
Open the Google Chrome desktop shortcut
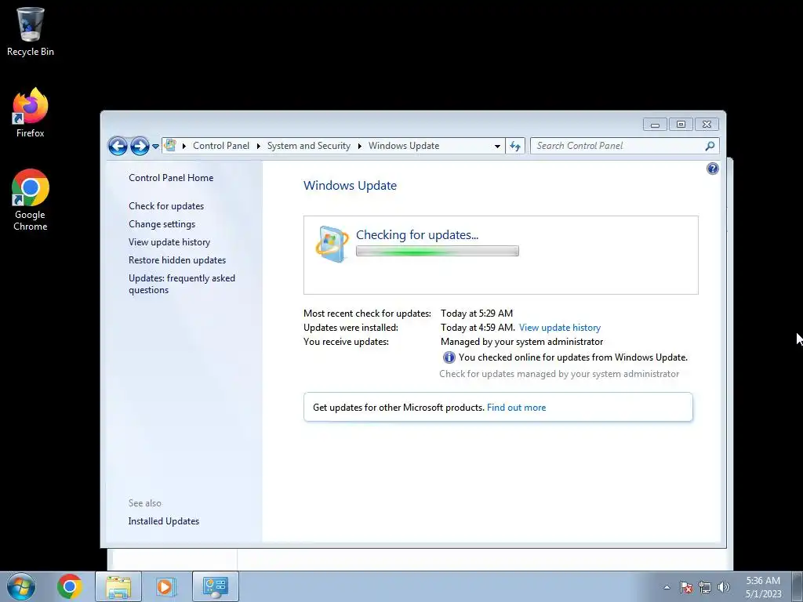pyautogui.click(x=31, y=200)
